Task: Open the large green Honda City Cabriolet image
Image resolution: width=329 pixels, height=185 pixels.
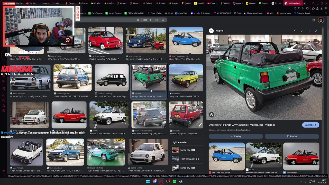Action: pos(264,77)
